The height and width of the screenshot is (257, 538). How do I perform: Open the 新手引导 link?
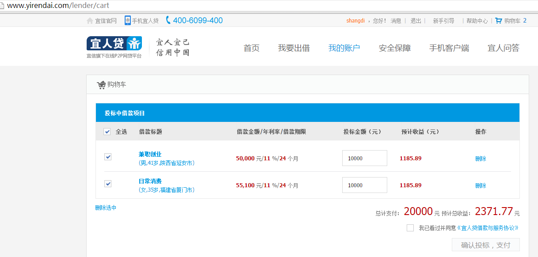pyautogui.click(x=444, y=21)
